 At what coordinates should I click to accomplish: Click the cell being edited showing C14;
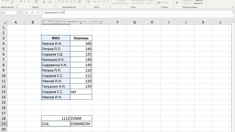(55, 124)
